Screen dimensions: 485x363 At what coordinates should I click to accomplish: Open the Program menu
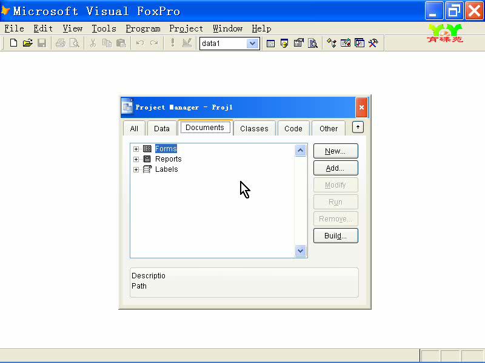(143, 28)
